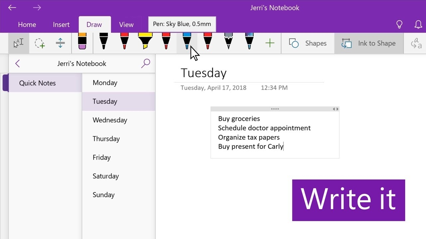Select the Eraser tool
The height and width of the screenshot is (239, 426).
pos(82,42)
